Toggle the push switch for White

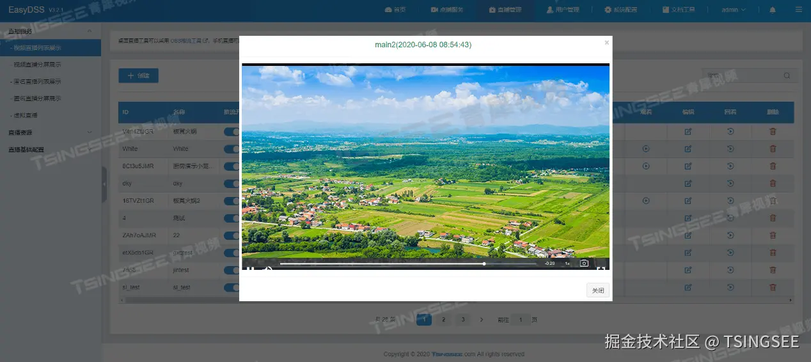click(x=232, y=148)
